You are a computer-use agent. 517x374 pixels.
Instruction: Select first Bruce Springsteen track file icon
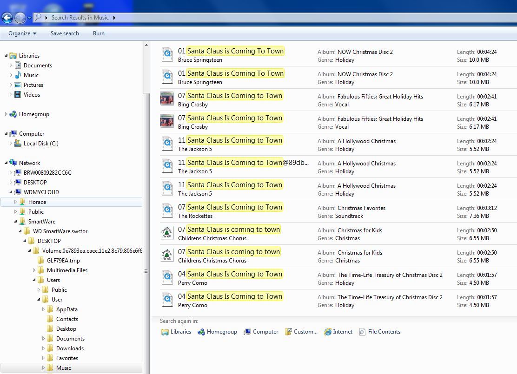click(x=167, y=54)
